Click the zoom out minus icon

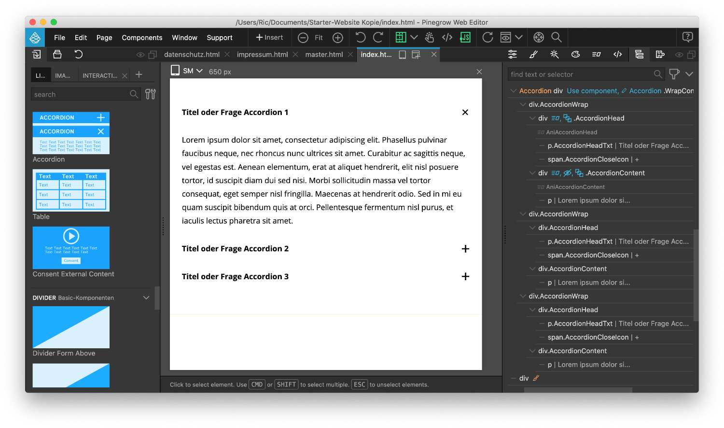[303, 38]
